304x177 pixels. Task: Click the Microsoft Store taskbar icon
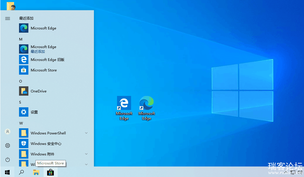pyautogui.click(x=50, y=172)
